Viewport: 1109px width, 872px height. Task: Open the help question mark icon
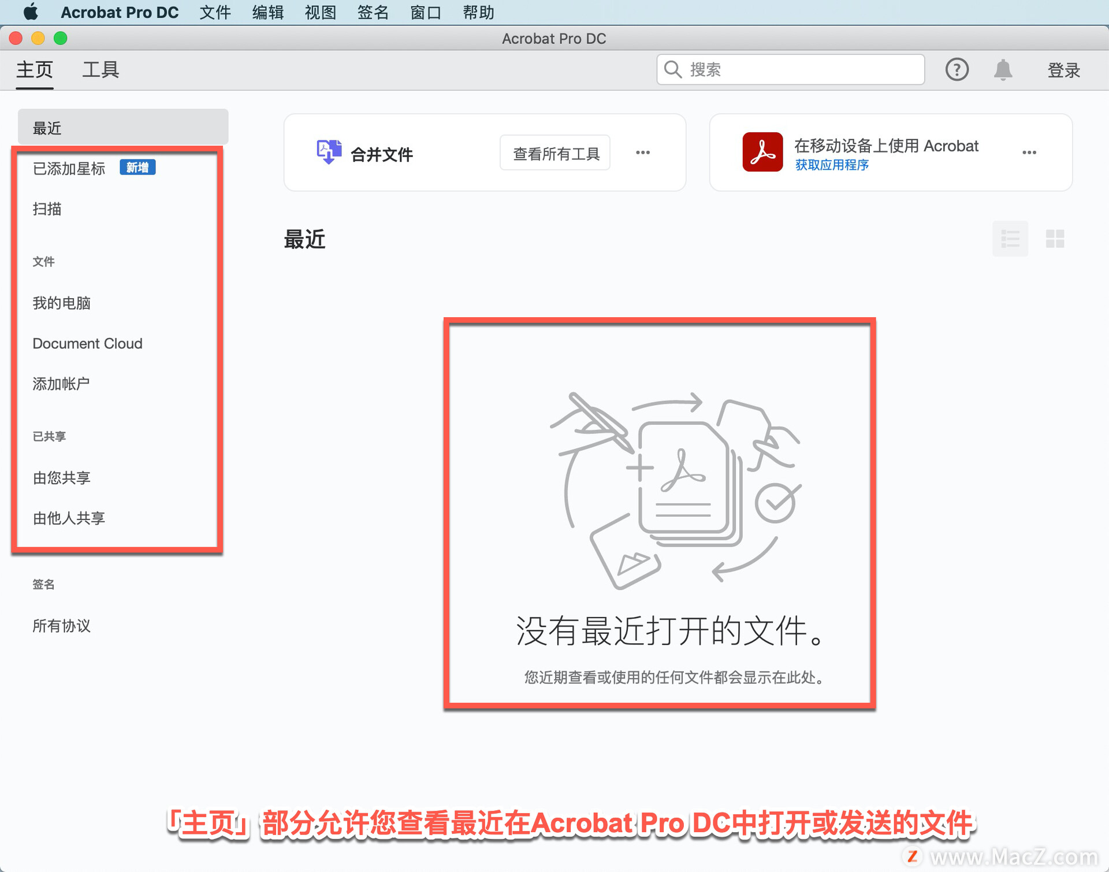[957, 70]
